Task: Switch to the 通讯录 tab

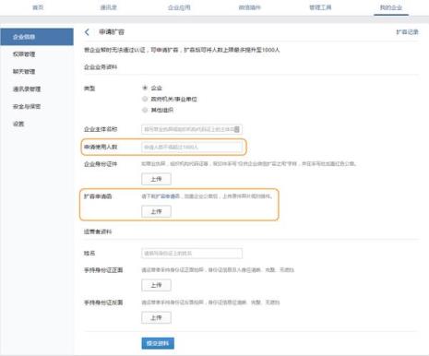Action: (x=109, y=7)
